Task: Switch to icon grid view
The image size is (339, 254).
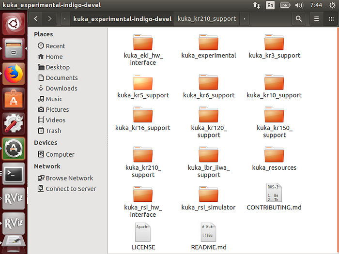Action: tap(331, 19)
